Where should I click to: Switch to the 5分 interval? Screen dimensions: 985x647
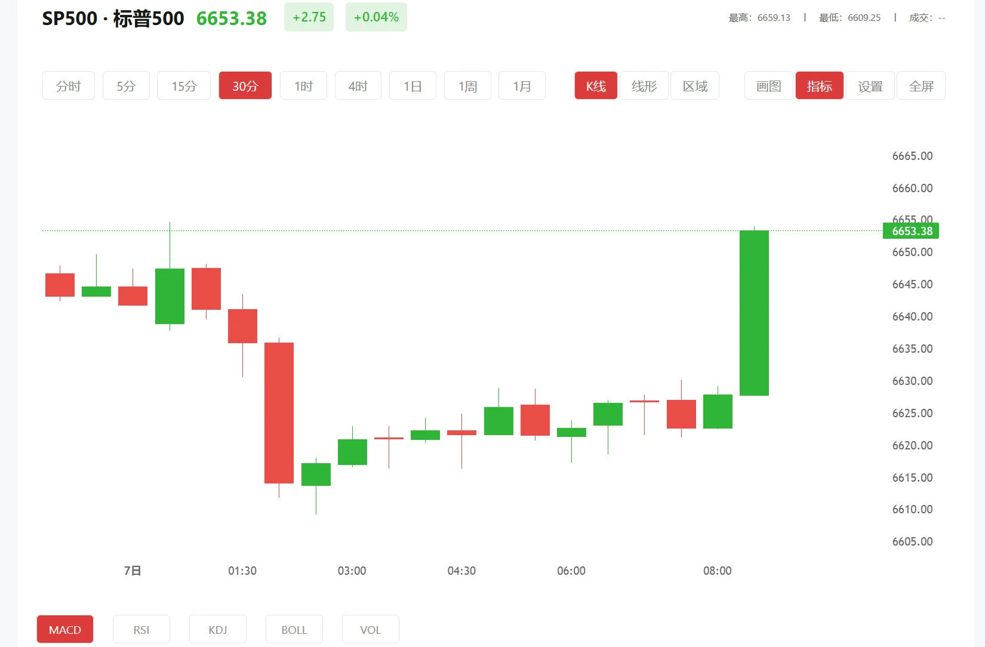[x=125, y=85]
